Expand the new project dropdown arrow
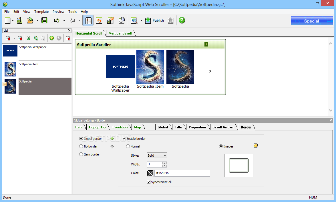 13,21
